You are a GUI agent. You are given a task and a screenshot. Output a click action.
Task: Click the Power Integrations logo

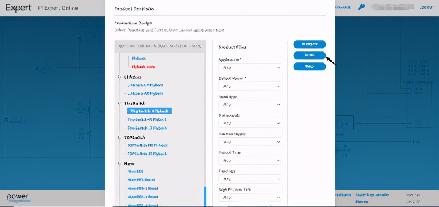(x=17, y=198)
